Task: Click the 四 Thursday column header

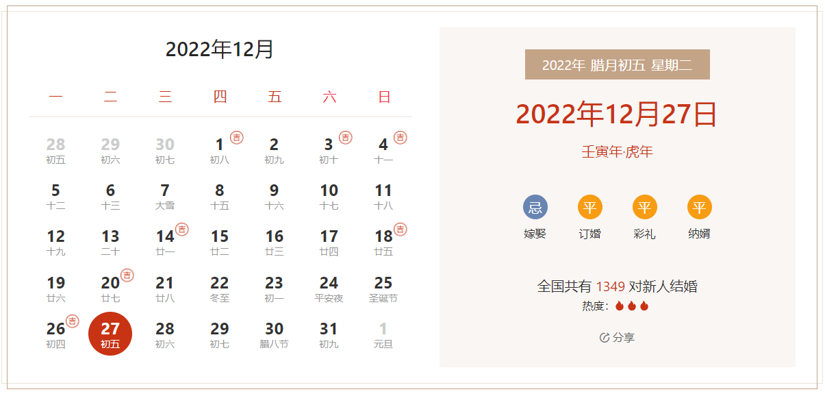Action: coord(220,97)
